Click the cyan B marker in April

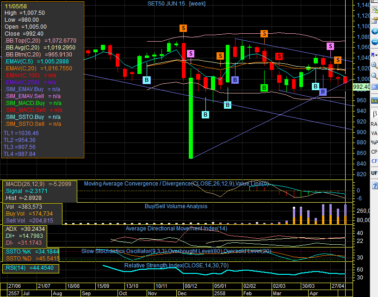click(x=316, y=87)
